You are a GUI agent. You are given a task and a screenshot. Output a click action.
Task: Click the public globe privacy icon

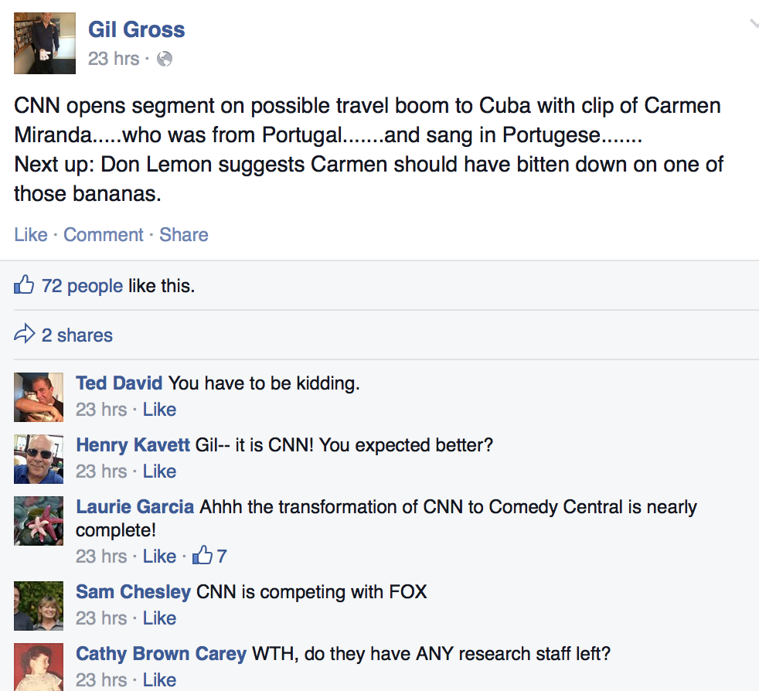click(x=165, y=59)
